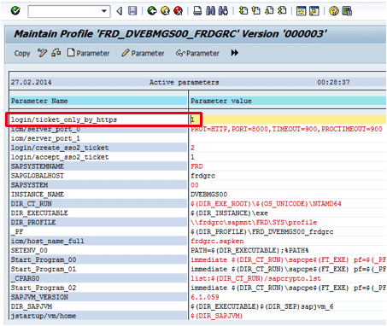Image resolution: width=387 pixels, height=326 pixels.
Task: Click the Create Parameter button with page icon
Action: tap(89, 53)
